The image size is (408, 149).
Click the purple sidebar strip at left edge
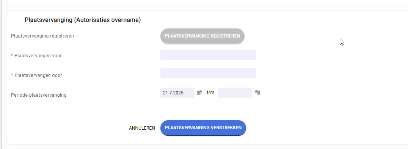pyautogui.click(x=1, y=74)
